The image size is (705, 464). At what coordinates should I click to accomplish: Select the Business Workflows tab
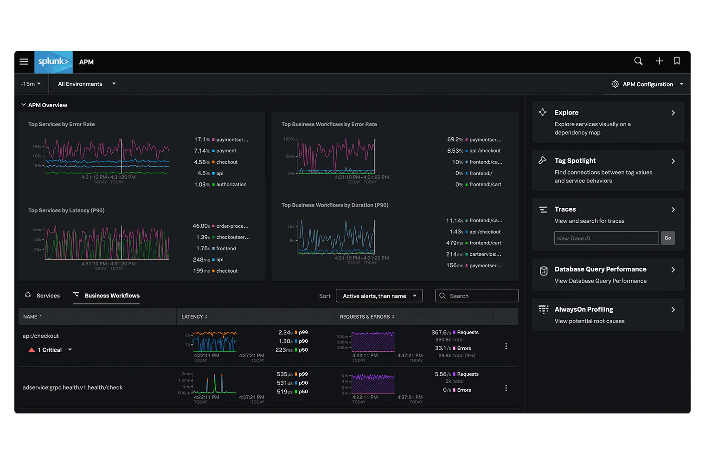(x=106, y=296)
